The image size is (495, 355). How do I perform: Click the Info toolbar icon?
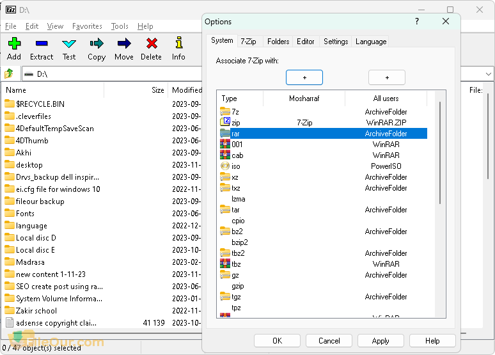pos(178,43)
